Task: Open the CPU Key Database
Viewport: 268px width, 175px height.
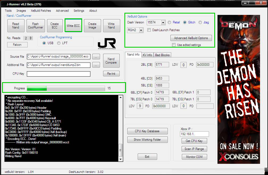Action: tap(147, 131)
